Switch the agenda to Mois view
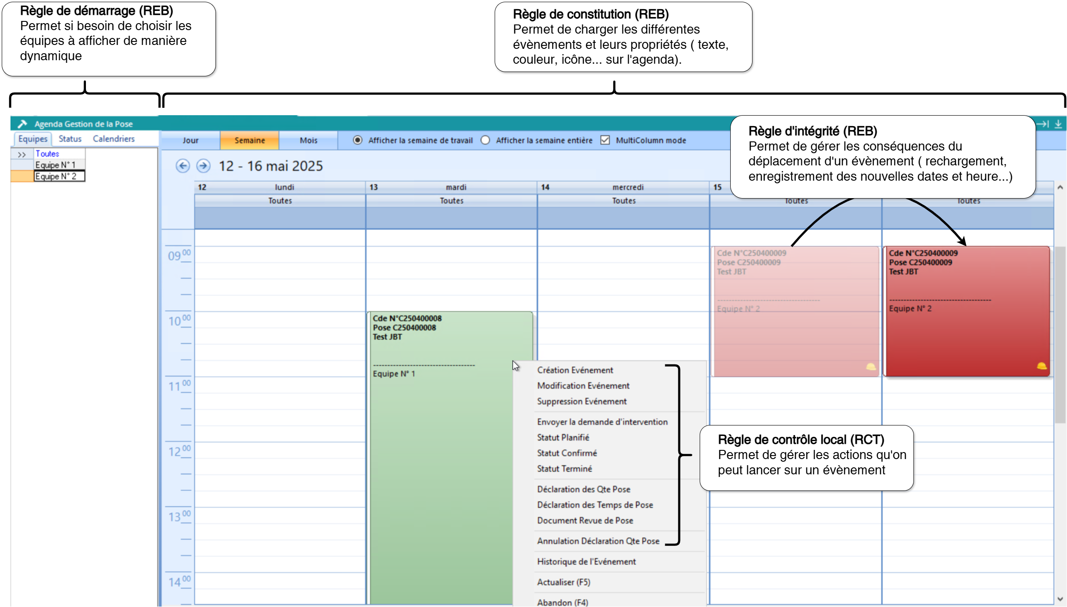The height and width of the screenshot is (607, 1067). click(x=308, y=140)
